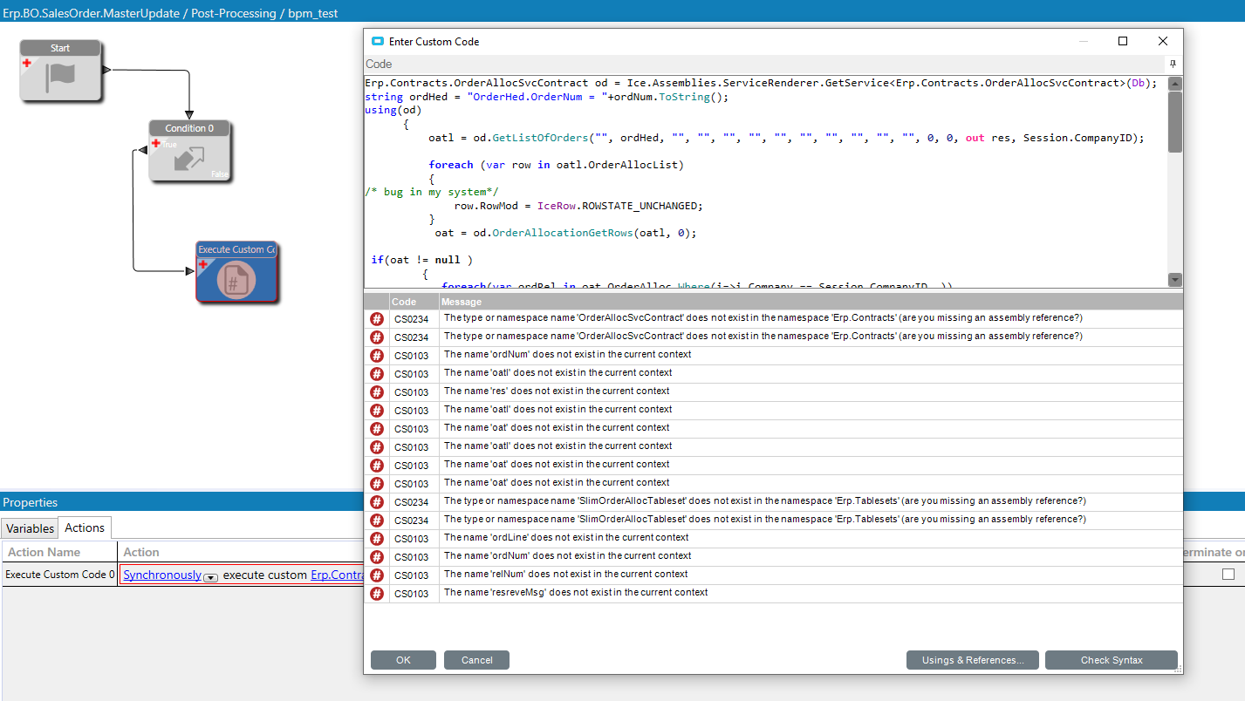Open Usings & References dialog
1245x701 pixels.
tap(972, 660)
